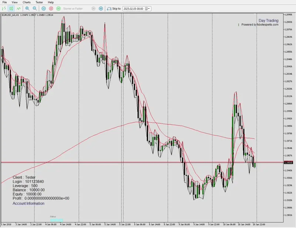Viewport: 296px width, 228px height.
Task: Click the Skip to button
Action: (x=114, y=9)
